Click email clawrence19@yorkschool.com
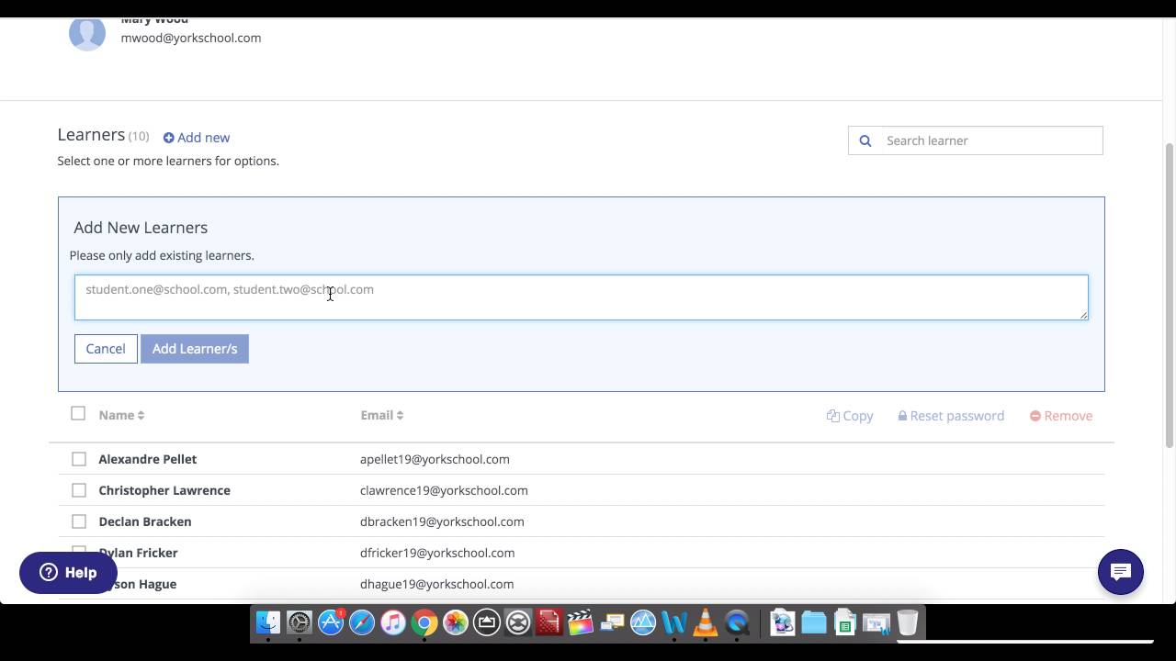Screen dimensions: 1176x661 pyautogui.click(x=444, y=490)
